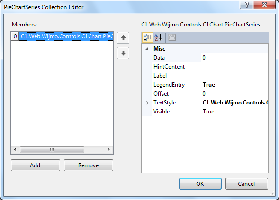
Task: Select the Data property name
Action: click(176, 58)
